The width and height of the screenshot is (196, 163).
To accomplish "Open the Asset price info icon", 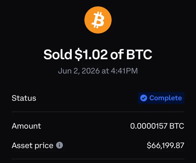I will pos(59,145).
